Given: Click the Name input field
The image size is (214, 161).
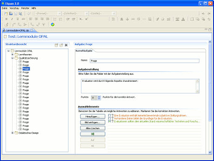Looking at the screenshot, I should click(144, 61).
